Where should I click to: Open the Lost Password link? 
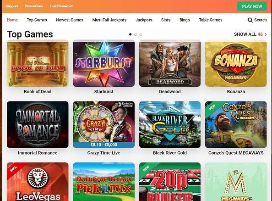(61, 6)
